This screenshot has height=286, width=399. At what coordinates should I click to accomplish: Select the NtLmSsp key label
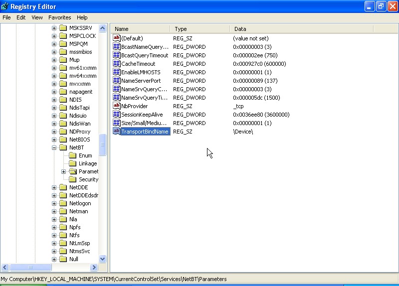[80, 243]
